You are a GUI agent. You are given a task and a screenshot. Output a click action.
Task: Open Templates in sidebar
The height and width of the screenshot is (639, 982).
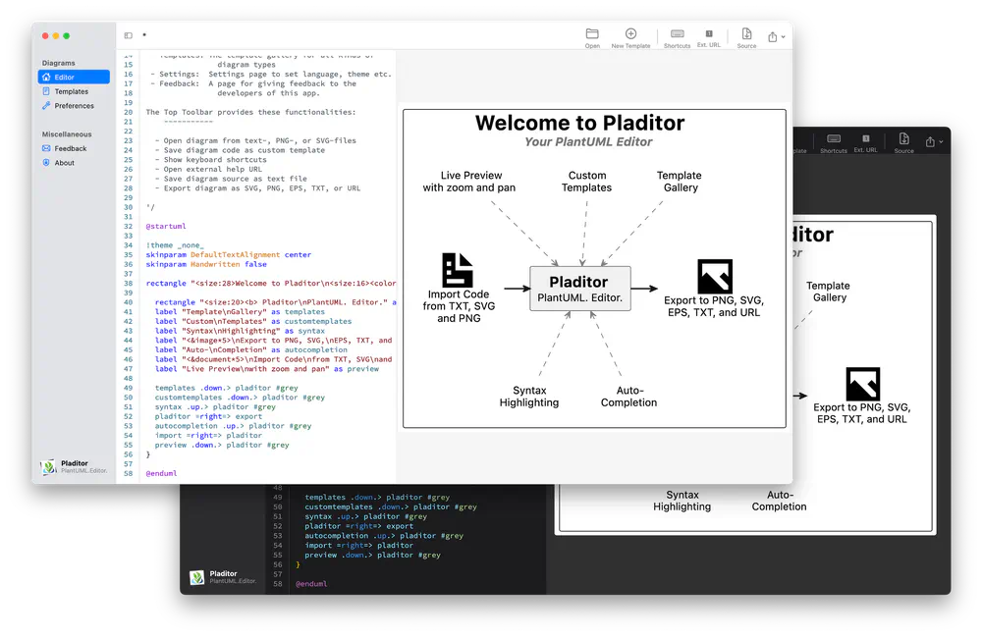pyautogui.click(x=74, y=91)
